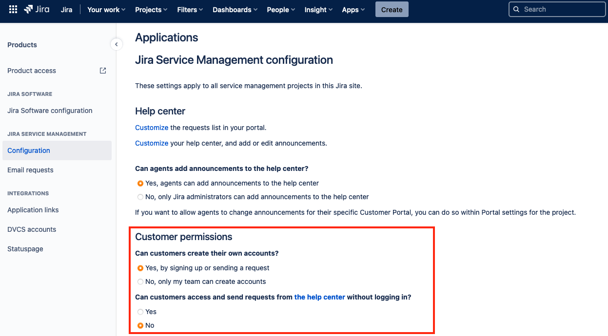
Task: Open the app switcher grid icon
Action: (x=13, y=9)
